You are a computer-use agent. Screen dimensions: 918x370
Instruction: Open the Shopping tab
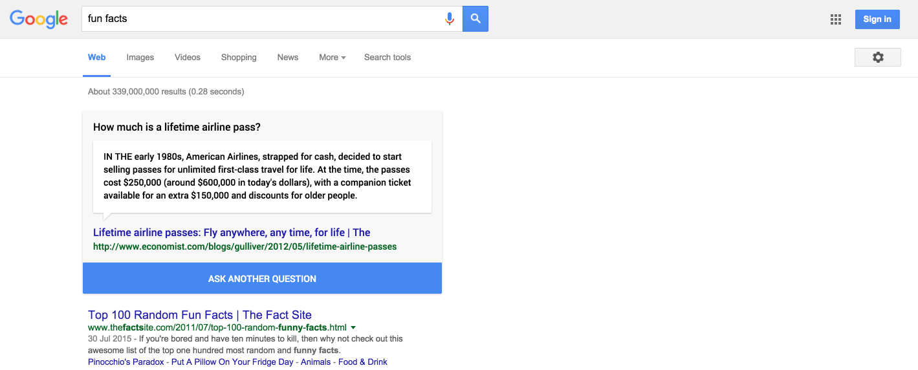coord(239,58)
